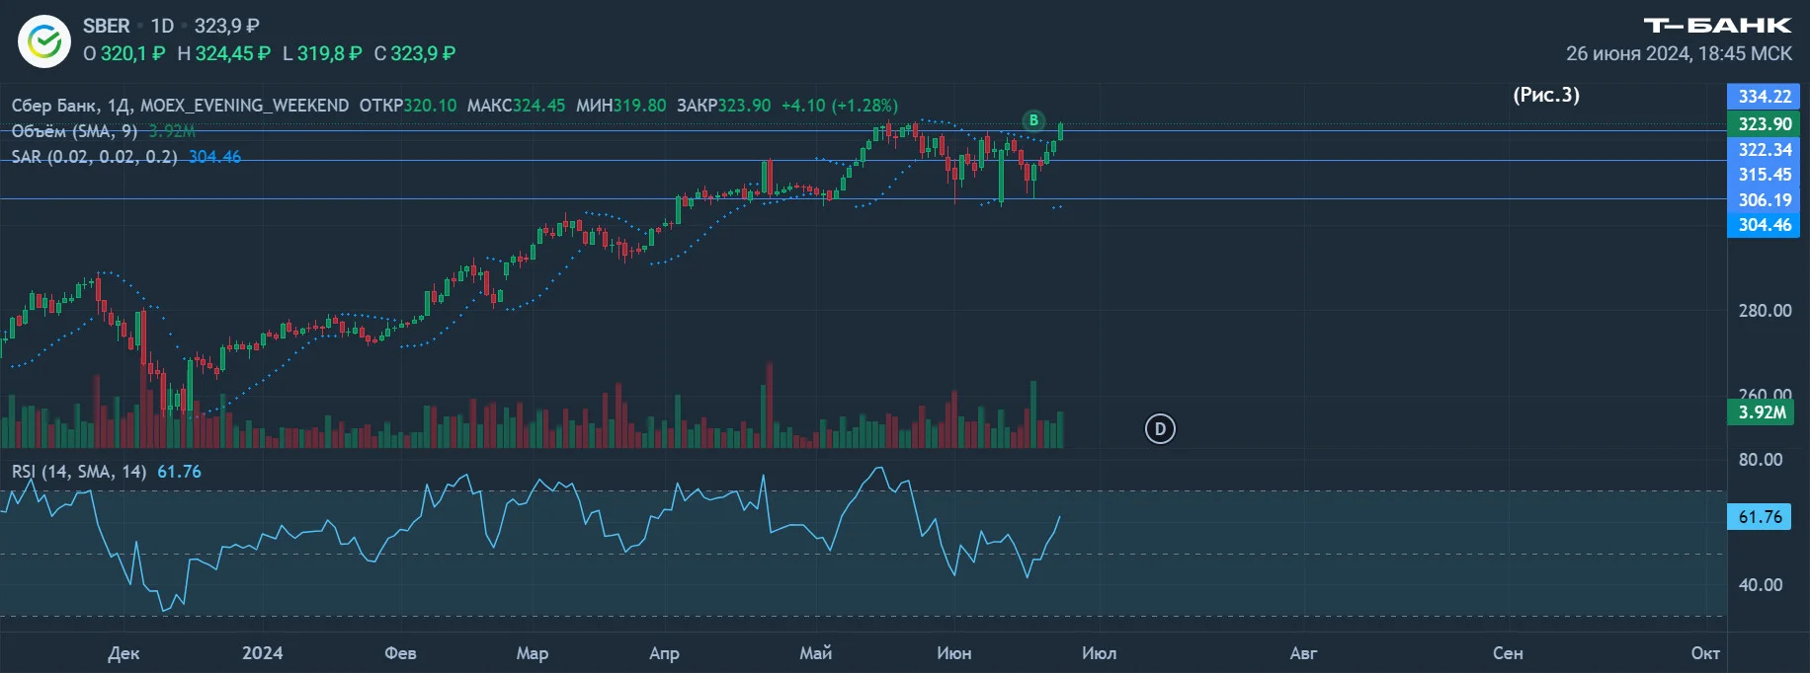Click the Июн label on time axis

pyautogui.click(x=953, y=653)
